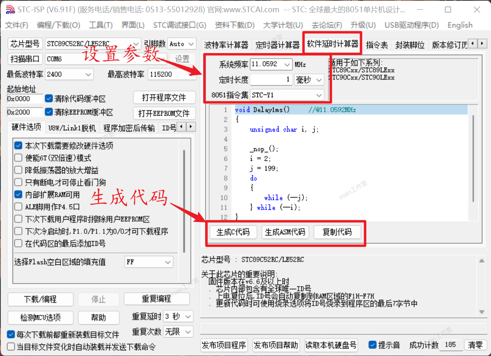
Task: Click left tab scroll arrow in calculator tabs
Action: [x=473, y=43]
